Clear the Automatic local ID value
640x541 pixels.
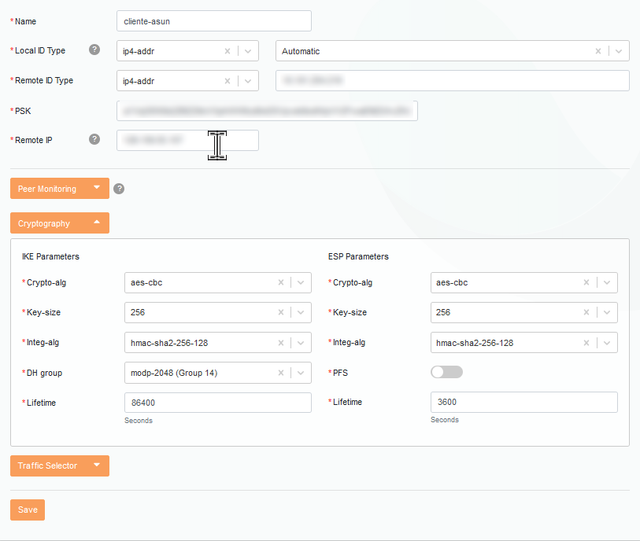pyautogui.click(x=598, y=51)
